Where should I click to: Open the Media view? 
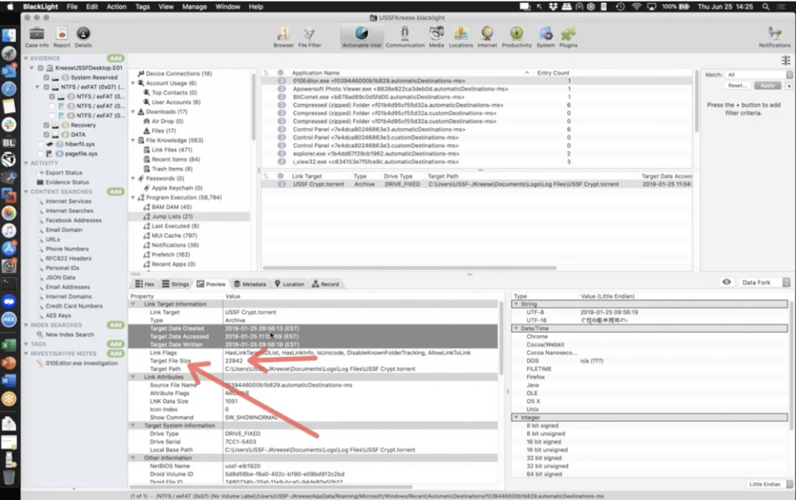(436, 37)
